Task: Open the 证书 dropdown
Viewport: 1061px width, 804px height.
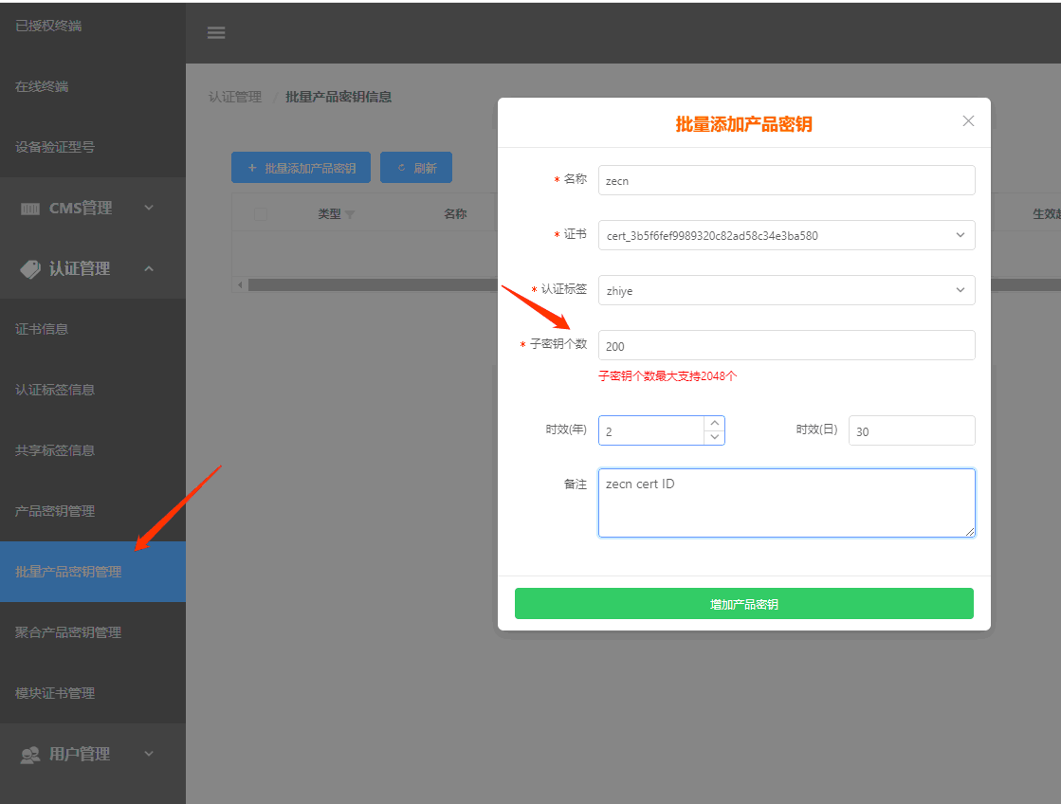Action: point(786,235)
